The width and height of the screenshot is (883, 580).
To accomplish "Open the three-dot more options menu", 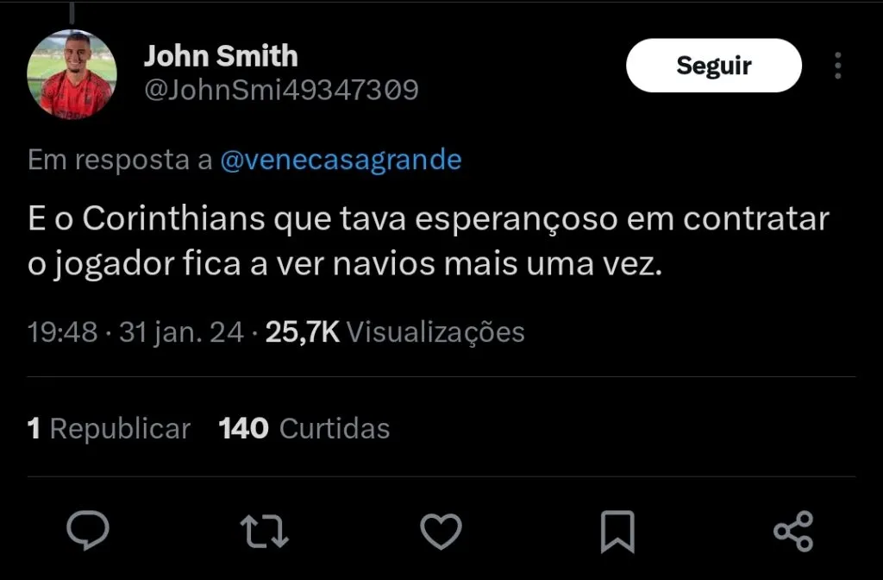I will pyautogui.click(x=837, y=66).
